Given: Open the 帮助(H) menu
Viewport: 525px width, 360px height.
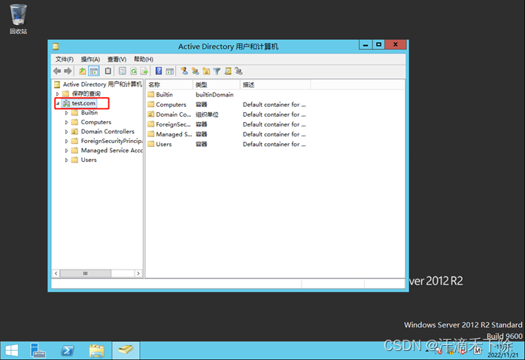Looking at the screenshot, I should coord(144,59).
